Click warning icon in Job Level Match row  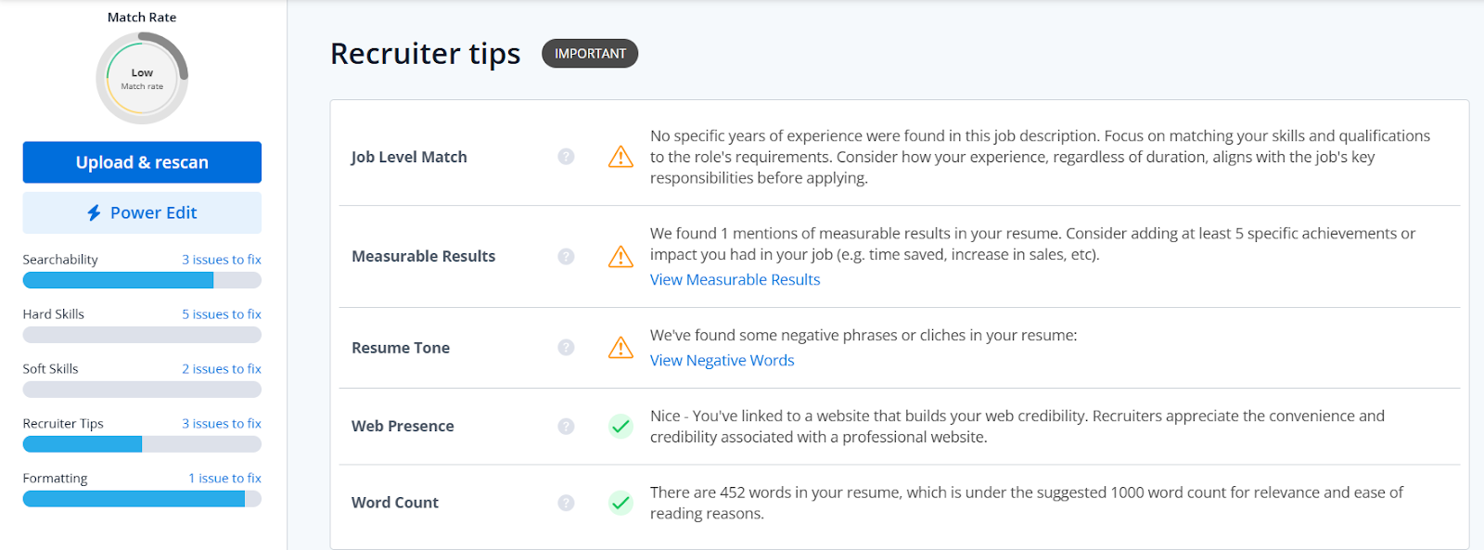620,157
